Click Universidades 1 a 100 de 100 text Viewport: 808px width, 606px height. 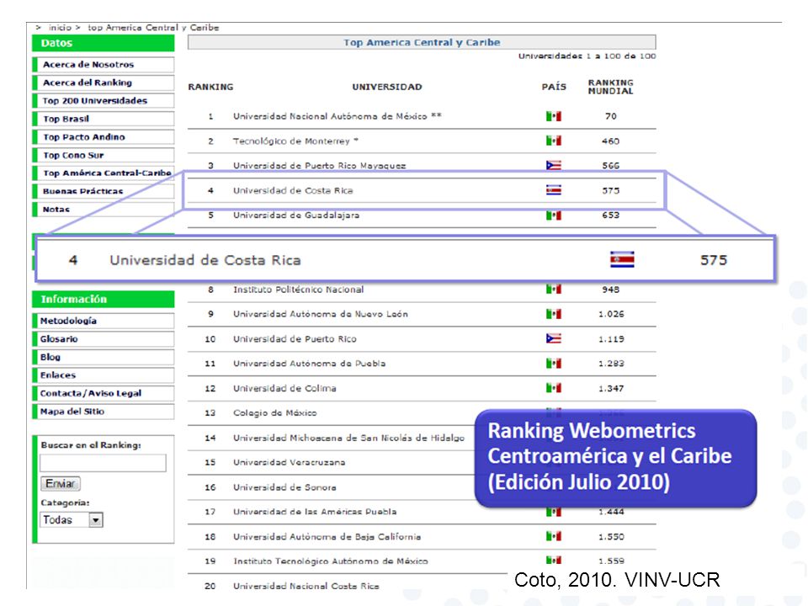pyautogui.click(x=587, y=56)
